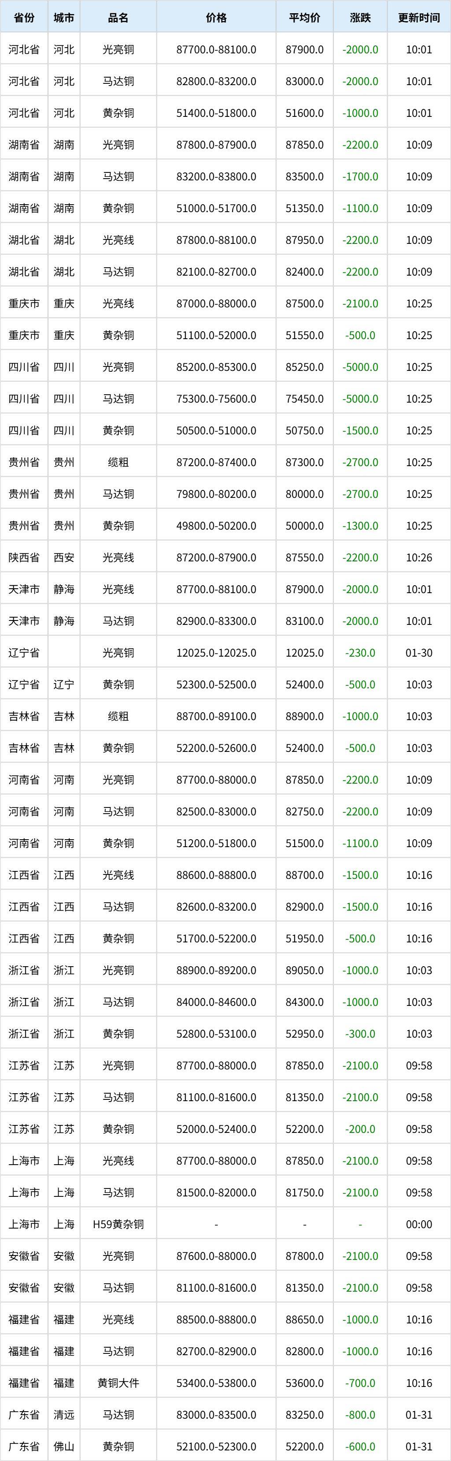Image resolution: width=451 pixels, height=1461 pixels.
Task: Click the 价格 column header
Action: (x=216, y=18)
